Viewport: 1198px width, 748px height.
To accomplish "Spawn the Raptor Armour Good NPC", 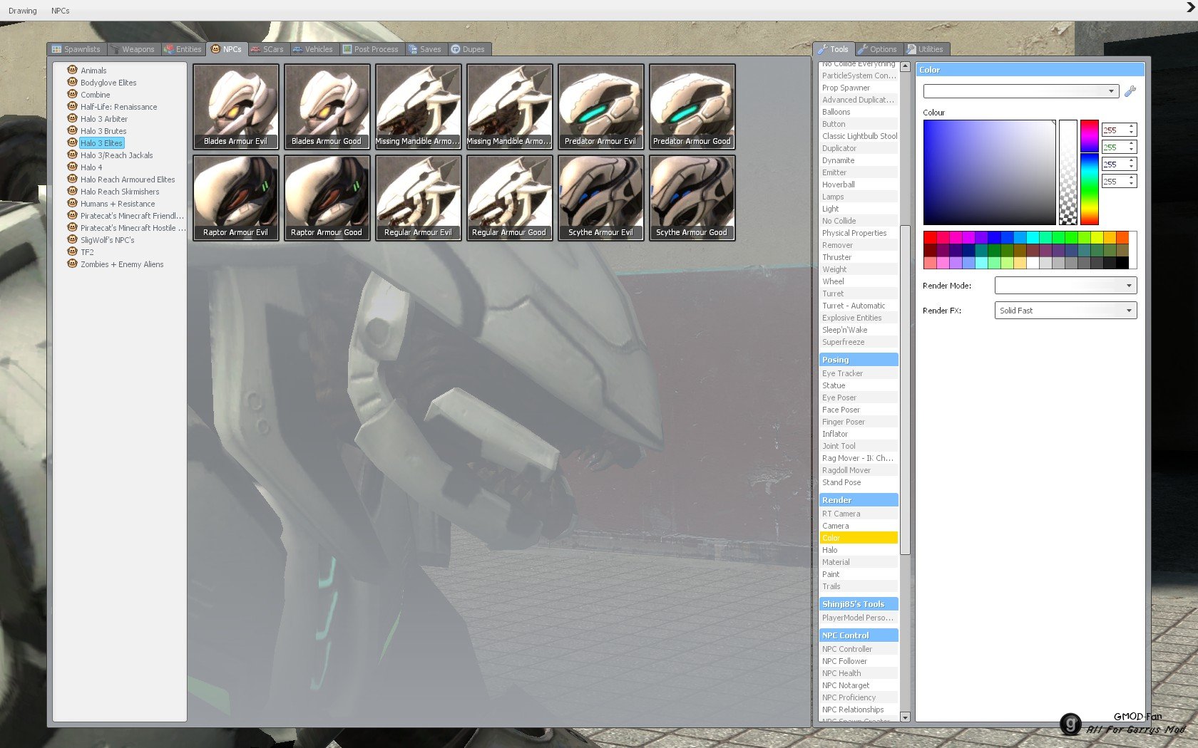I will coord(327,197).
